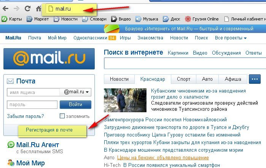Focus the пароль input field
The width and height of the screenshot is (266, 168).
pos(32,105)
